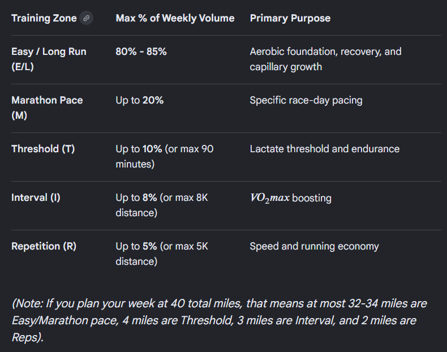Viewport: 447px width, 352px height.
Task: Click the 80% - 85% value
Action: pos(141,51)
